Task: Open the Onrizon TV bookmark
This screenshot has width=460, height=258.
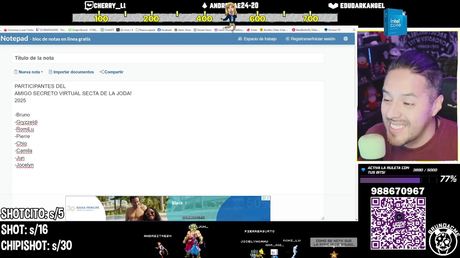Action: coord(332,30)
